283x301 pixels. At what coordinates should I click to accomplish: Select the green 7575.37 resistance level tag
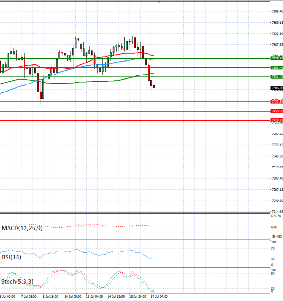coord(277,58)
